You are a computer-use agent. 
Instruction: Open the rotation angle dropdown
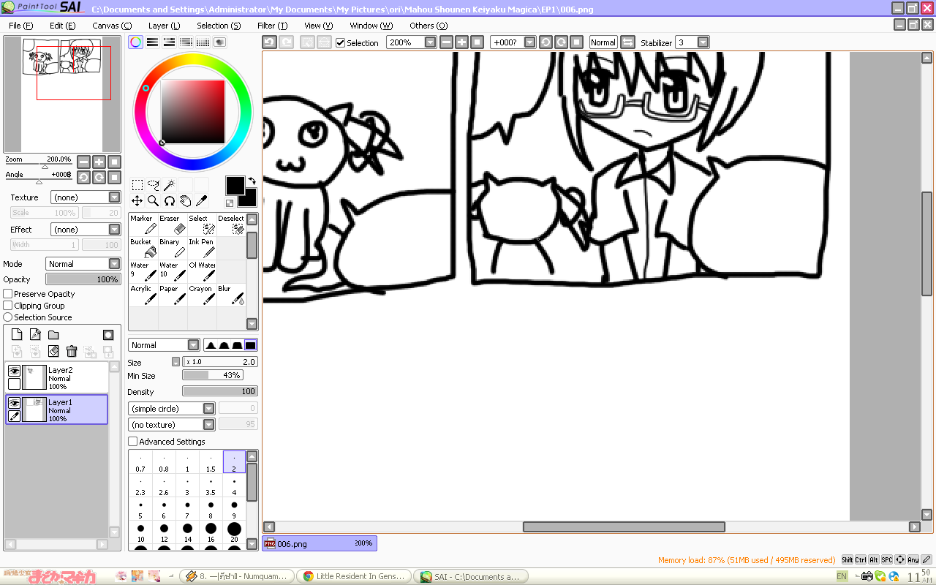pos(513,42)
